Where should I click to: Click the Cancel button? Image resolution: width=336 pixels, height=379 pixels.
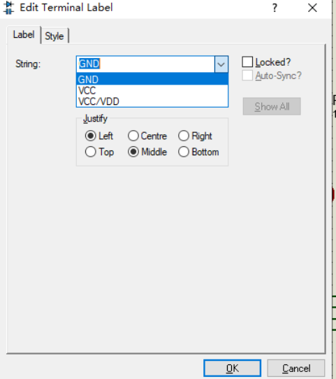296,368
